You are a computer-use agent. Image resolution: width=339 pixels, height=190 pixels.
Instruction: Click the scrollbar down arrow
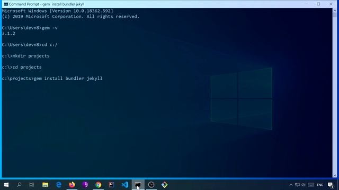(335, 175)
